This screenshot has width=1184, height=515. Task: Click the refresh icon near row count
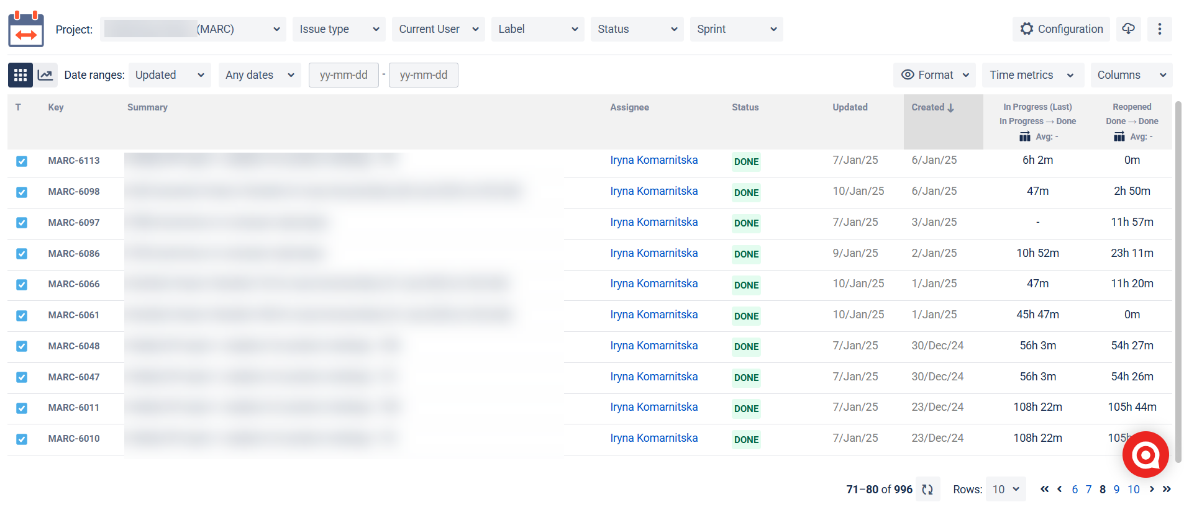point(927,490)
